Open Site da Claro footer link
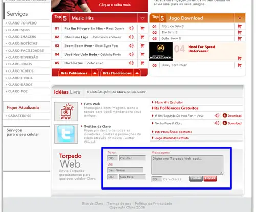 point(93,204)
